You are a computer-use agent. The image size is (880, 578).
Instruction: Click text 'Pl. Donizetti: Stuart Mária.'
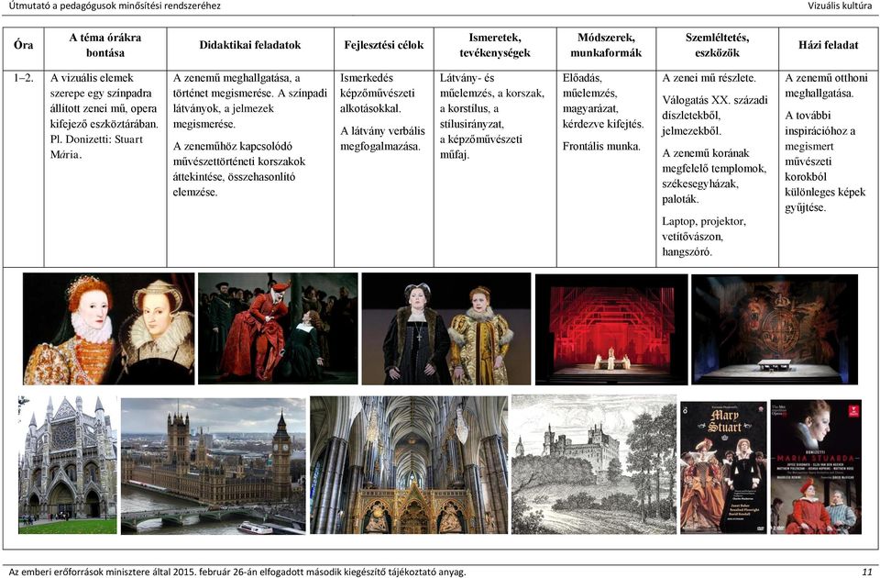coord(96,147)
